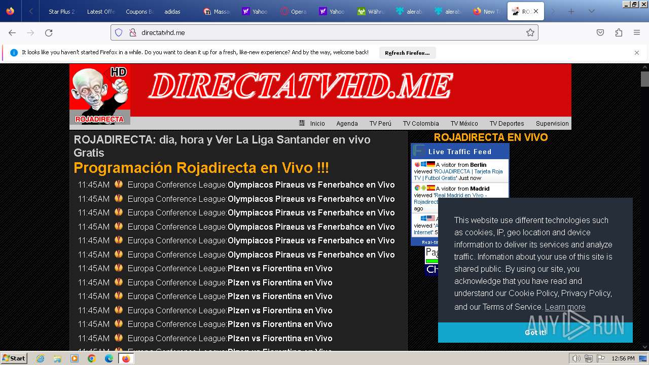649x365 pixels.
Task: Click the 12:56 PM system clock
Action: coord(623,358)
